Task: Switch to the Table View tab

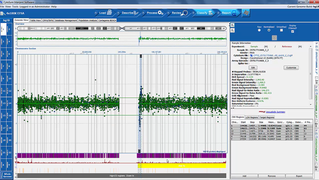Action: pyautogui.click(x=35, y=21)
